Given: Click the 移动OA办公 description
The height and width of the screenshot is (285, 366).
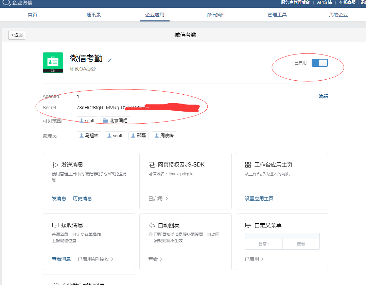Looking at the screenshot, I should pyautogui.click(x=83, y=69).
